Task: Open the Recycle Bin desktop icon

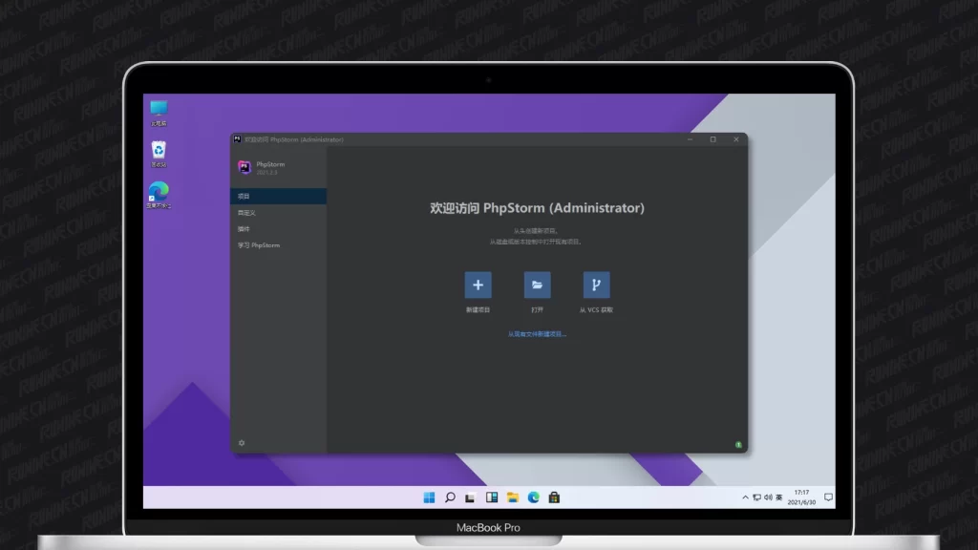Action: pyautogui.click(x=159, y=151)
